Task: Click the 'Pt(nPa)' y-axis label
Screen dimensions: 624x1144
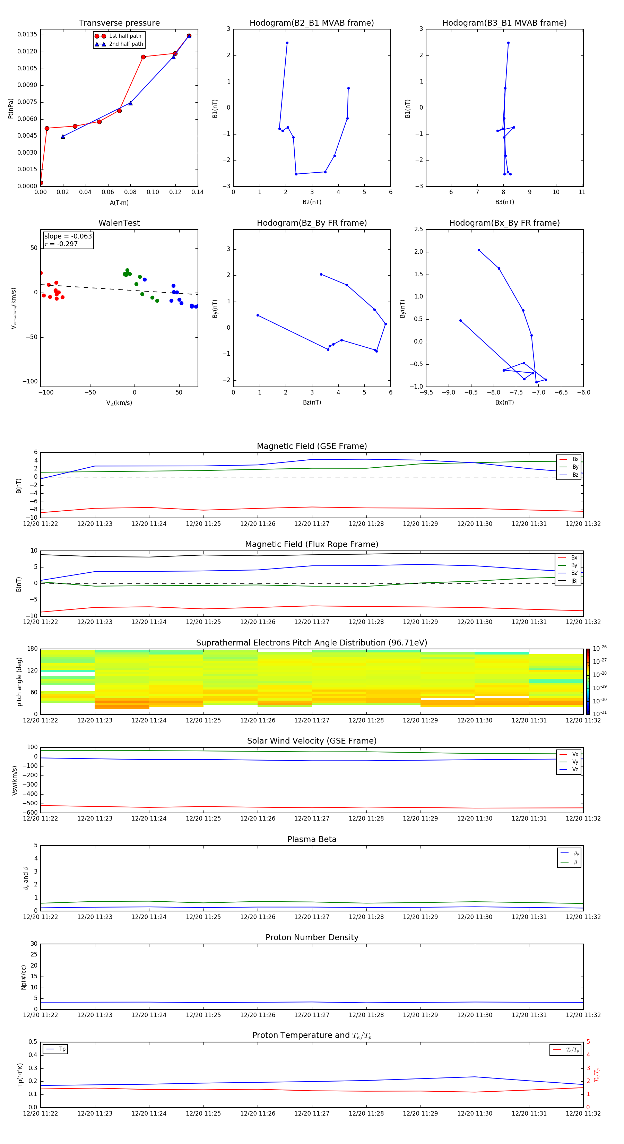Action: coord(11,108)
